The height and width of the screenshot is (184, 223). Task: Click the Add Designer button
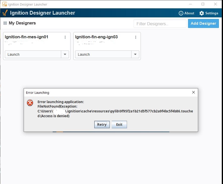[x=203, y=23]
